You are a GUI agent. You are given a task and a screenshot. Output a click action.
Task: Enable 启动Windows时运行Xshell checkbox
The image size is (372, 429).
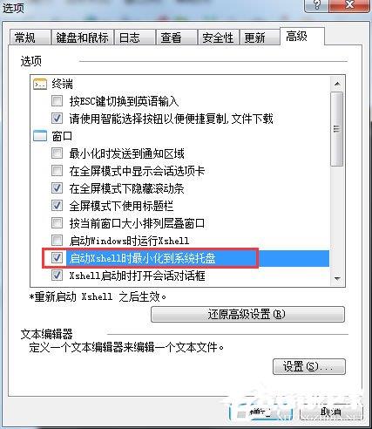(57, 241)
